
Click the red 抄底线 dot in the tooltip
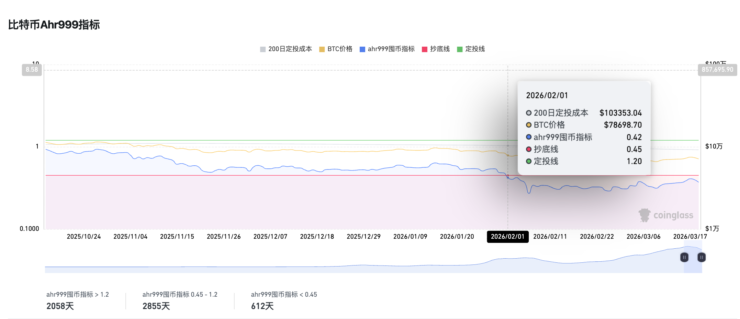pyautogui.click(x=529, y=149)
